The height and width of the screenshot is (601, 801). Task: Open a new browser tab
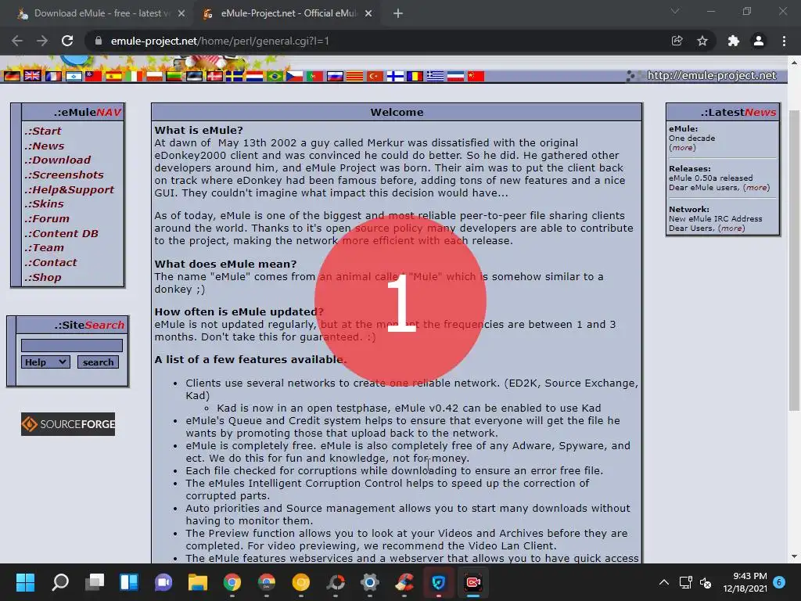click(x=398, y=13)
